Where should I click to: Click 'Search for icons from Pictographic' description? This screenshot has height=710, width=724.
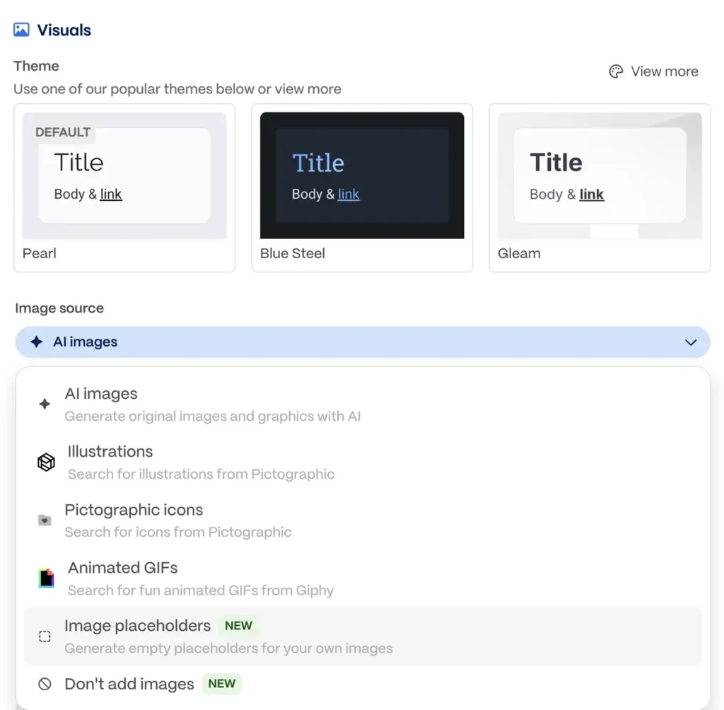(x=177, y=532)
